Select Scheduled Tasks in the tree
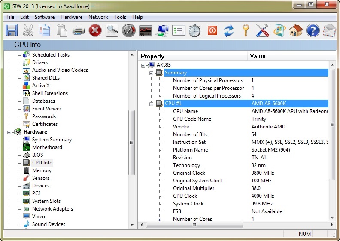 51,55
